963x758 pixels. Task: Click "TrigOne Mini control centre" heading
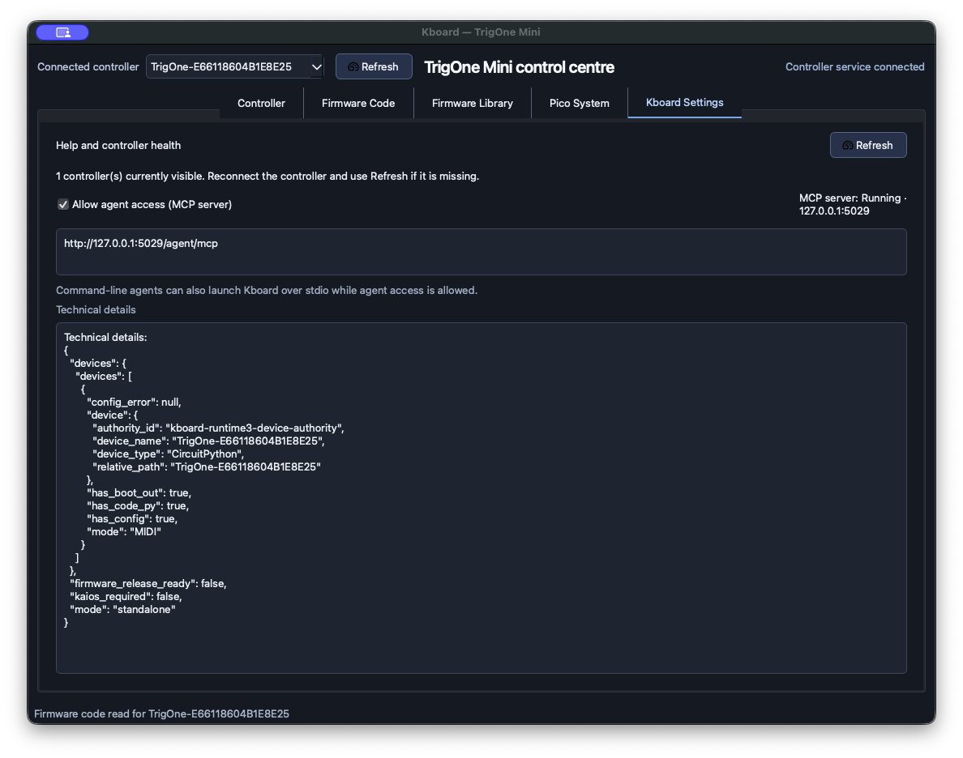point(519,67)
